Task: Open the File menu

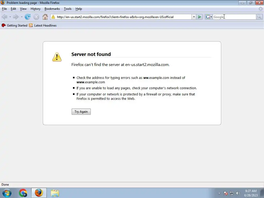Action: coord(4,9)
